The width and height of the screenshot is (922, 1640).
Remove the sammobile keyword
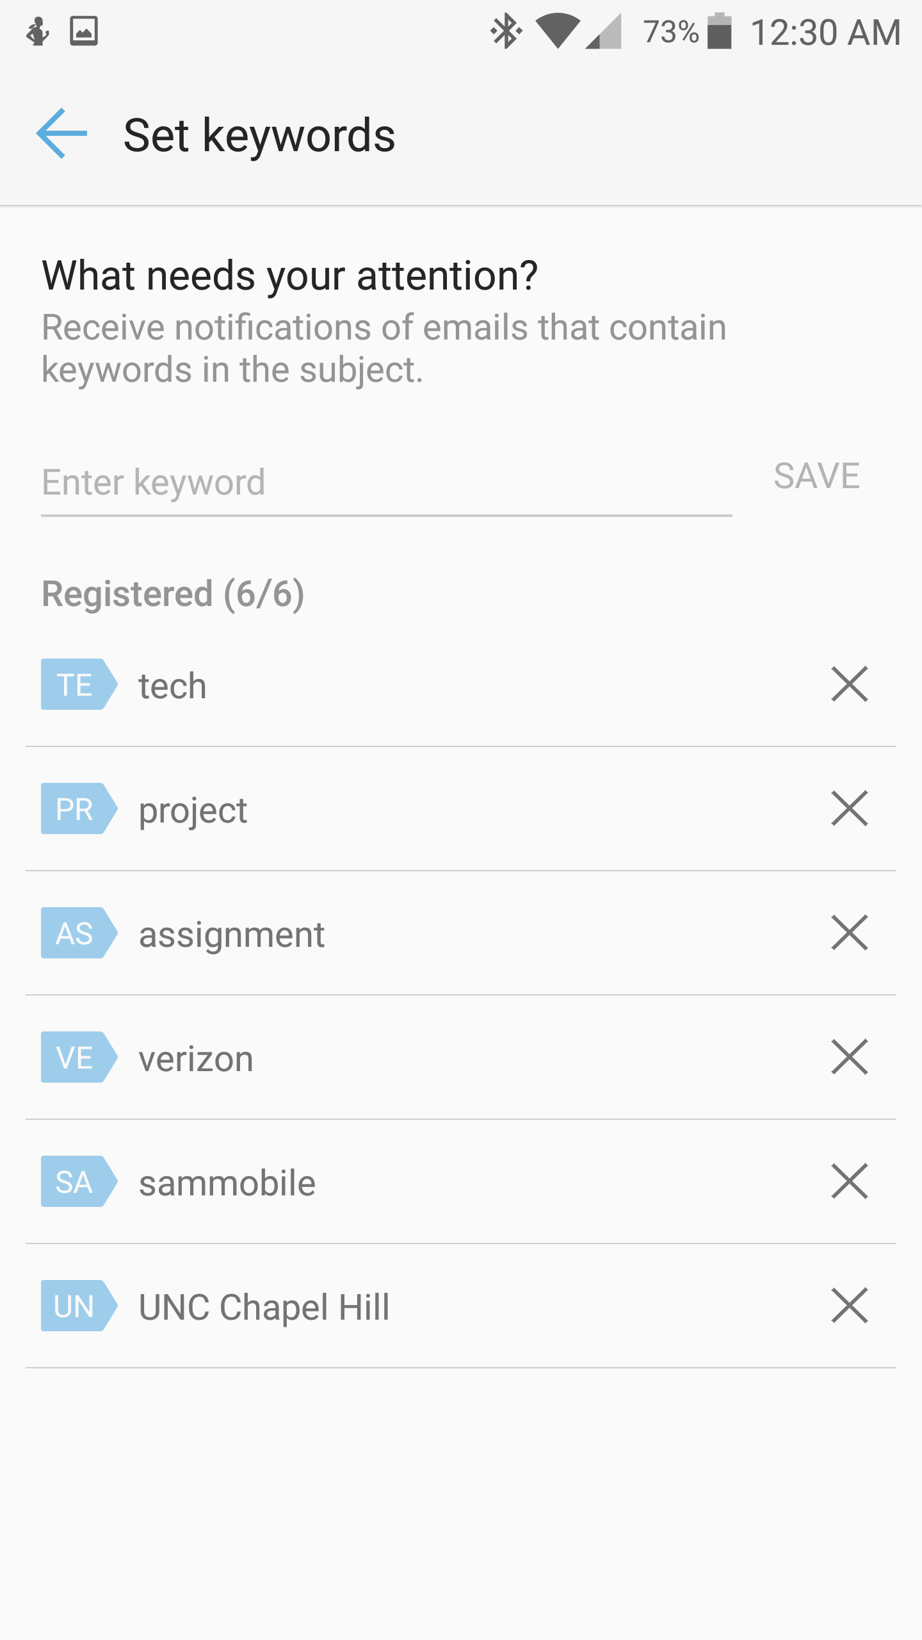coord(849,1181)
